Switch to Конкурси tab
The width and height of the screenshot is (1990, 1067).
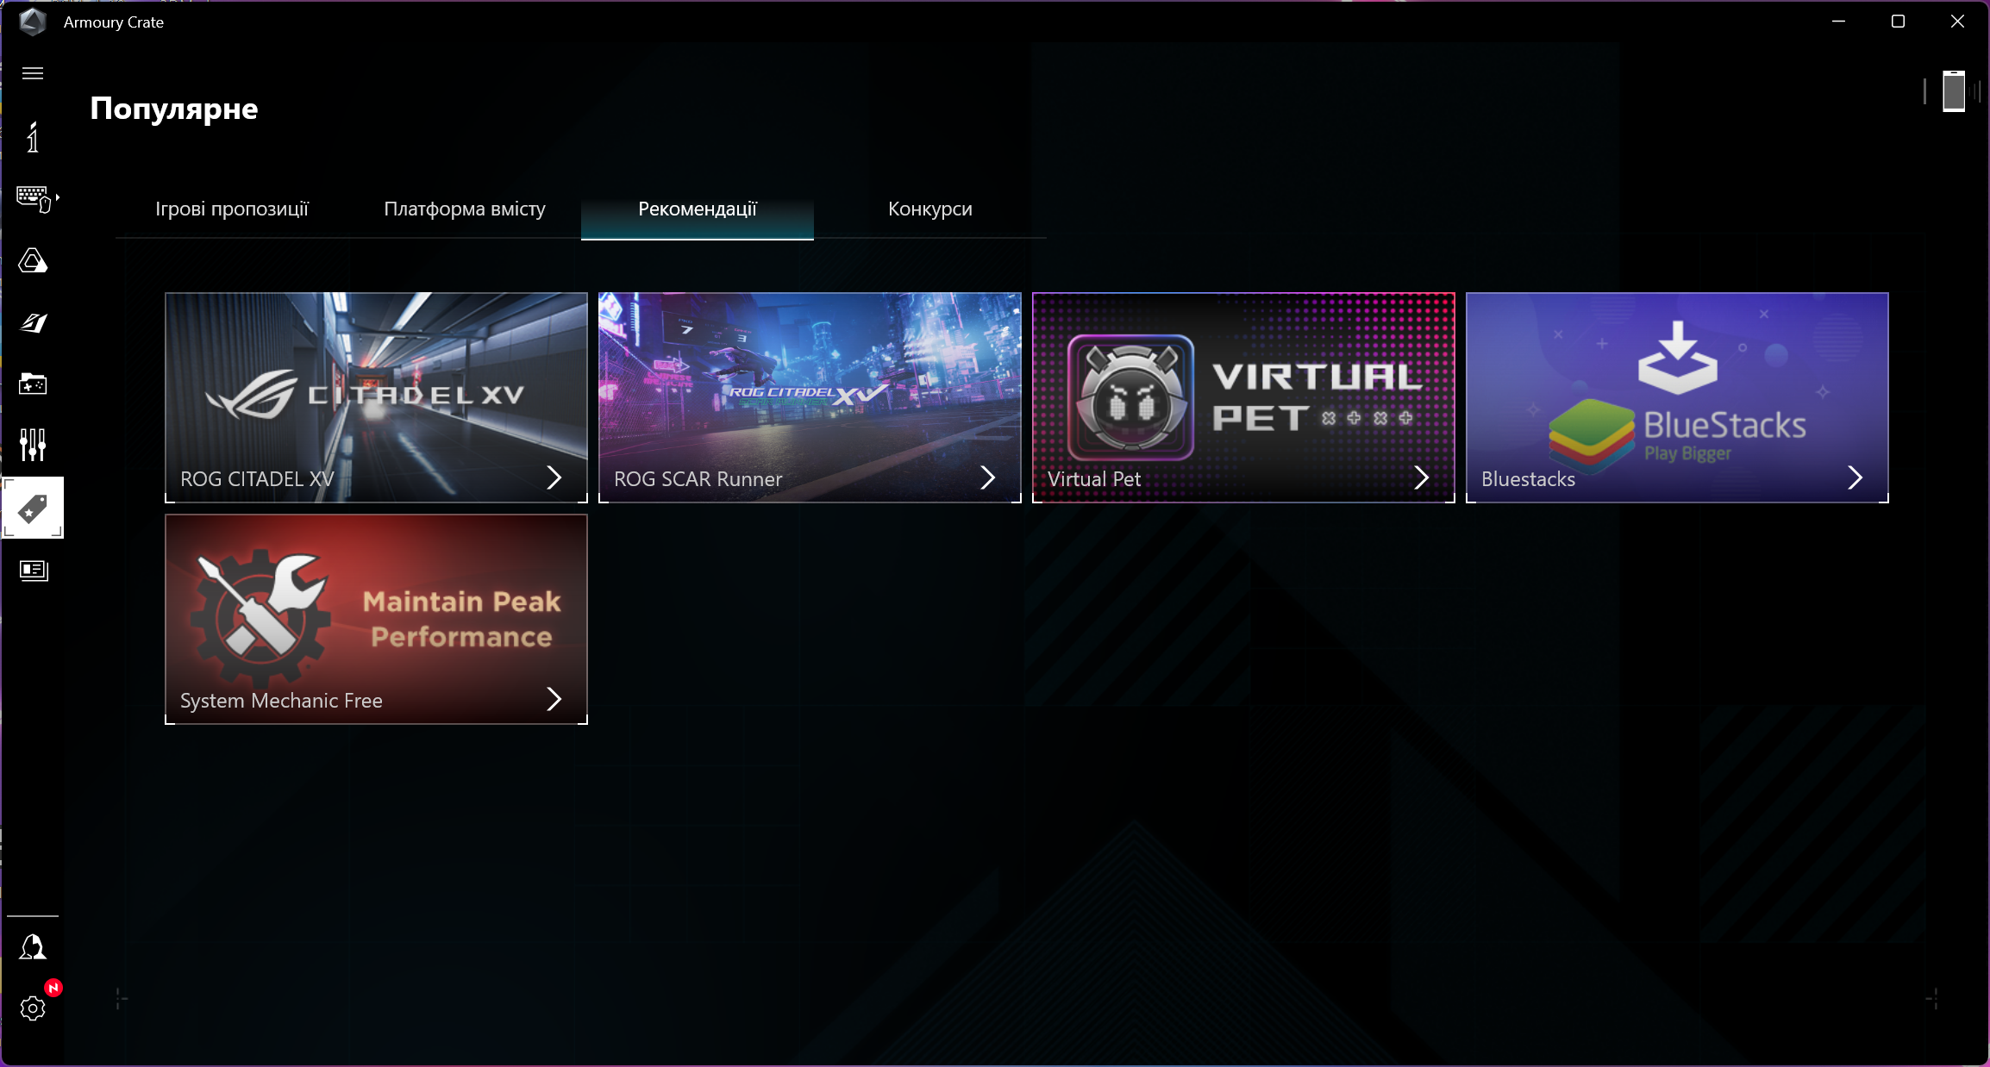(x=929, y=209)
